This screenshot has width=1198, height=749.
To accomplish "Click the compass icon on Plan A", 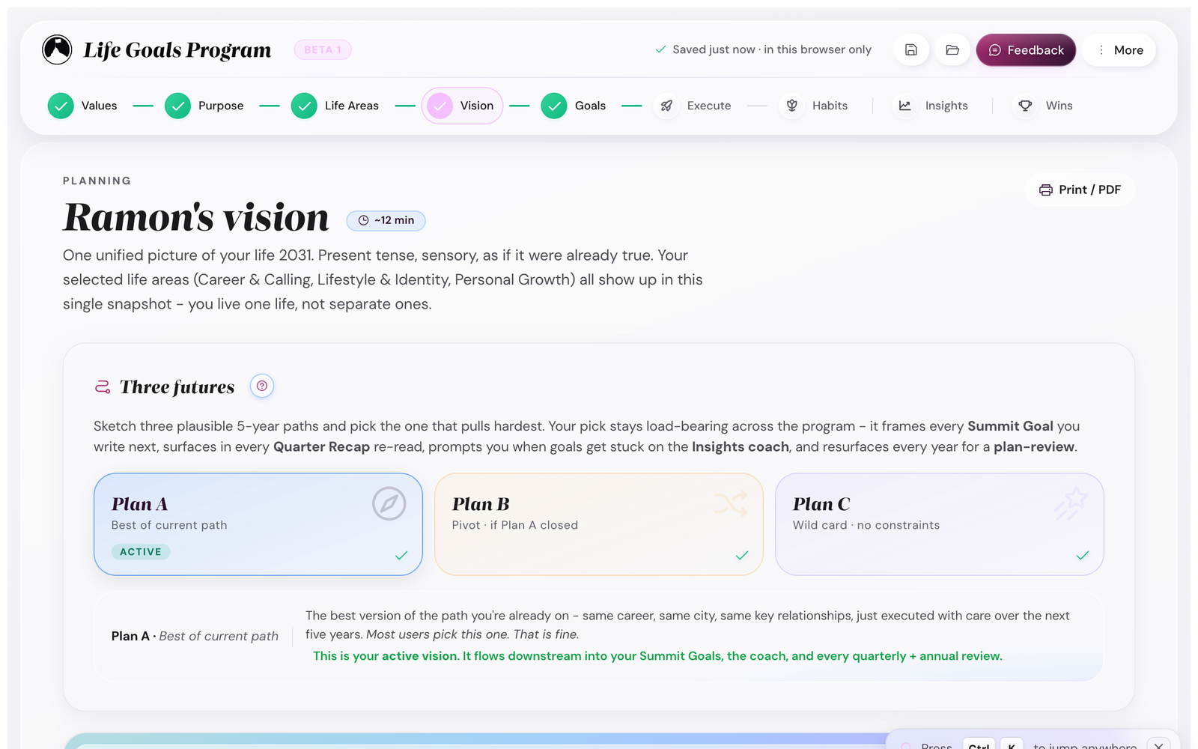I will point(389,504).
